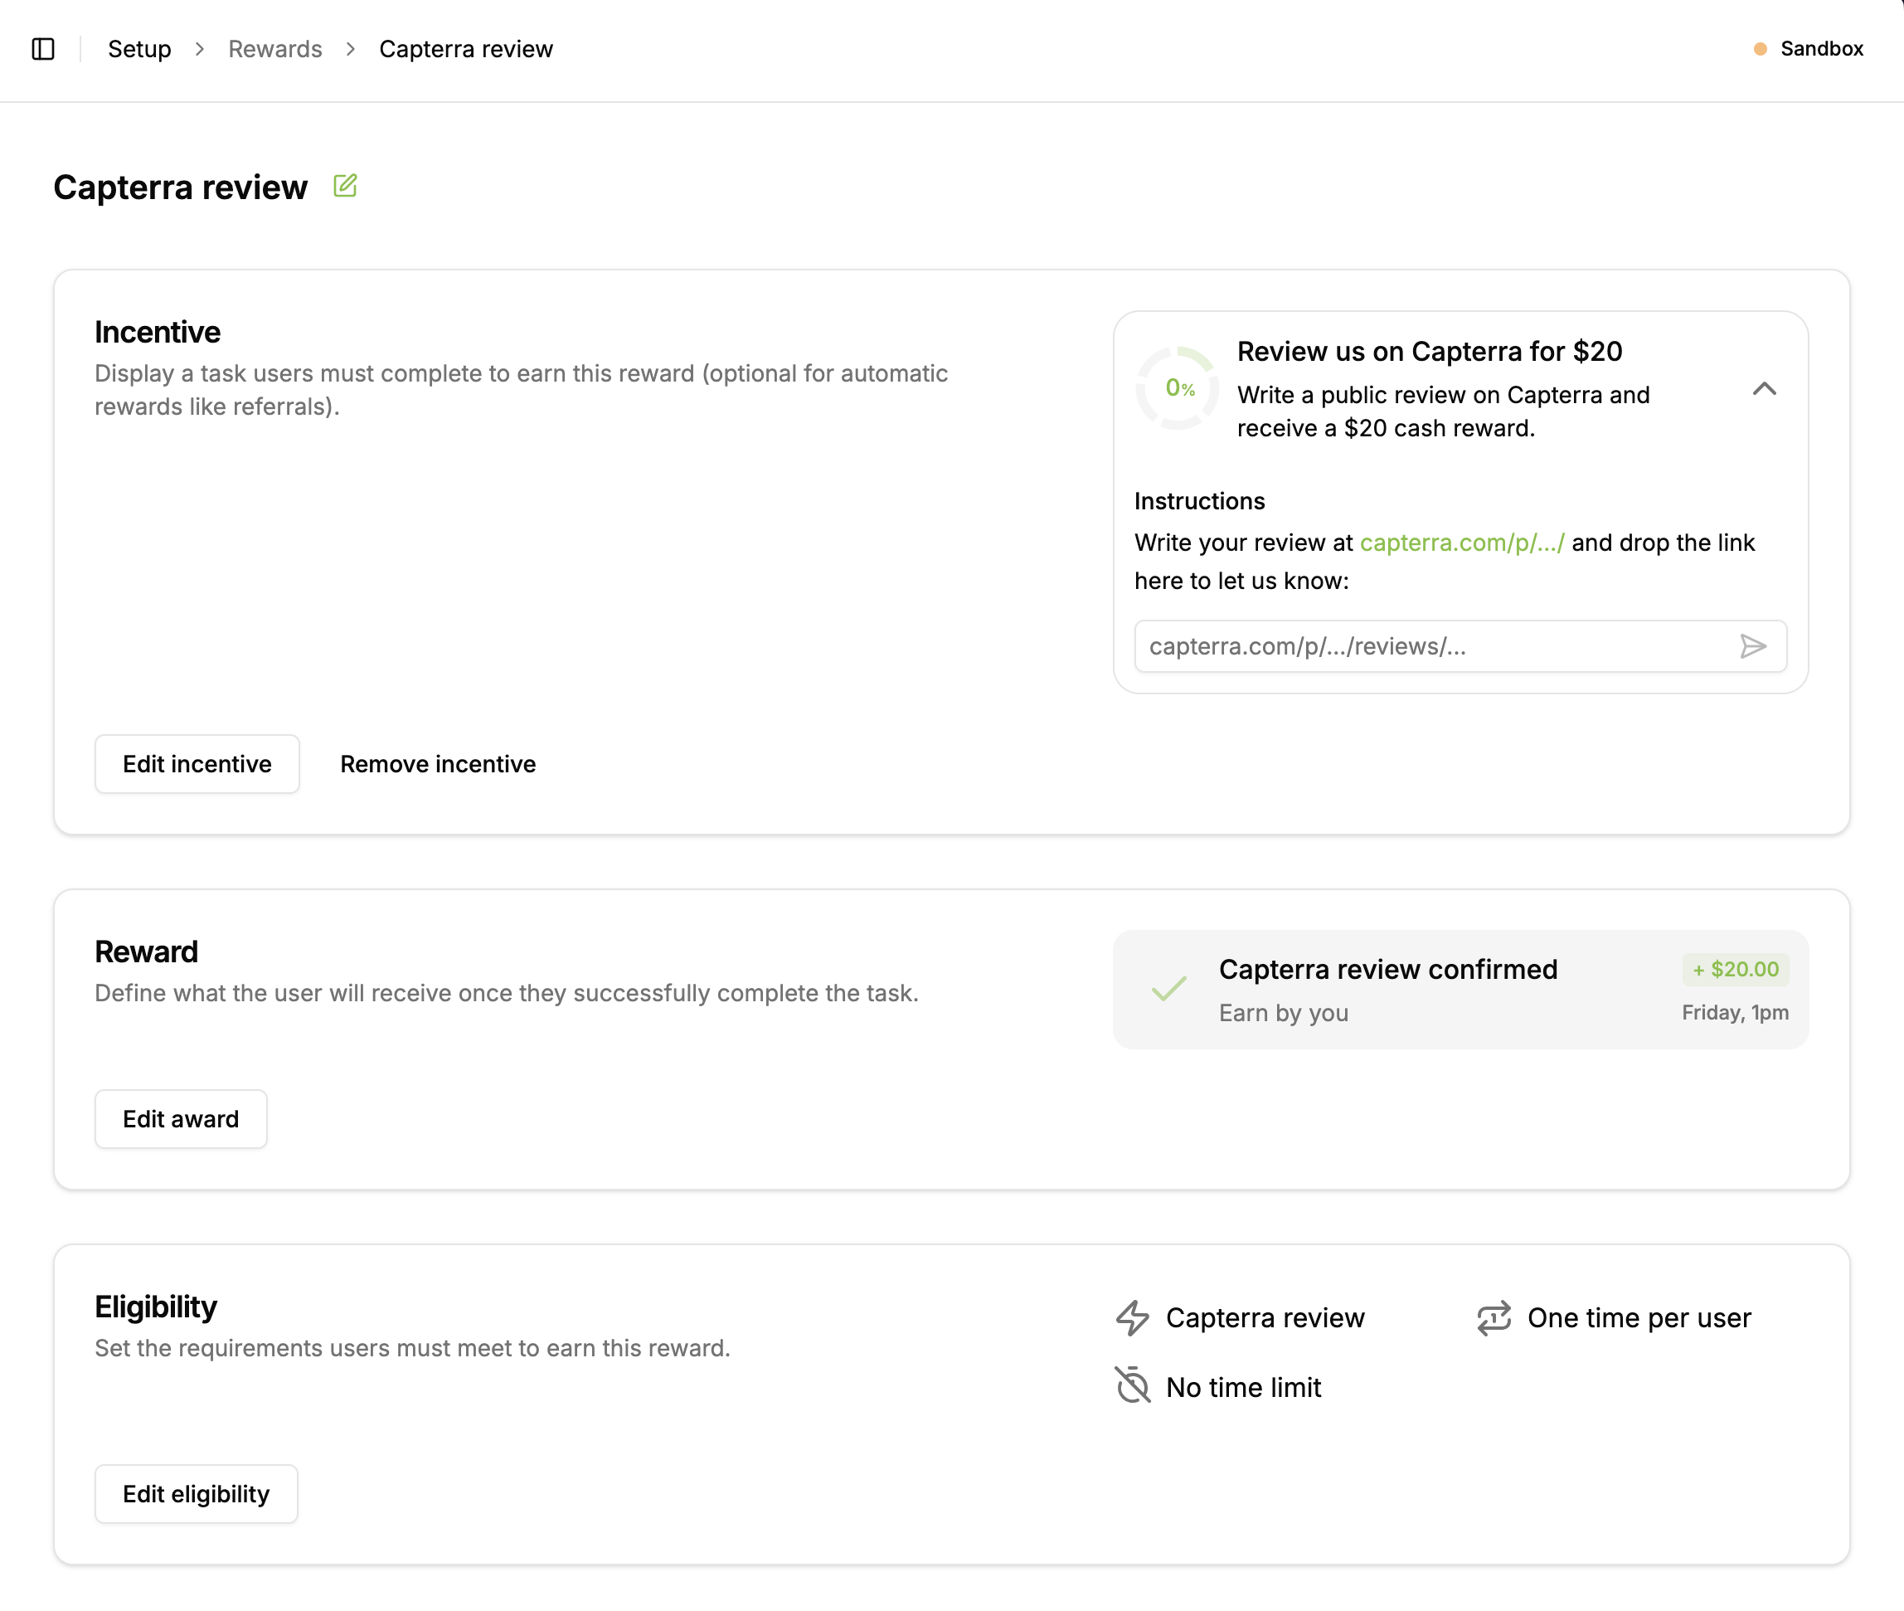The height and width of the screenshot is (1611, 1904).
Task: Click 'Review us on Capterra for $20' heading
Action: tap(1430, 352)
